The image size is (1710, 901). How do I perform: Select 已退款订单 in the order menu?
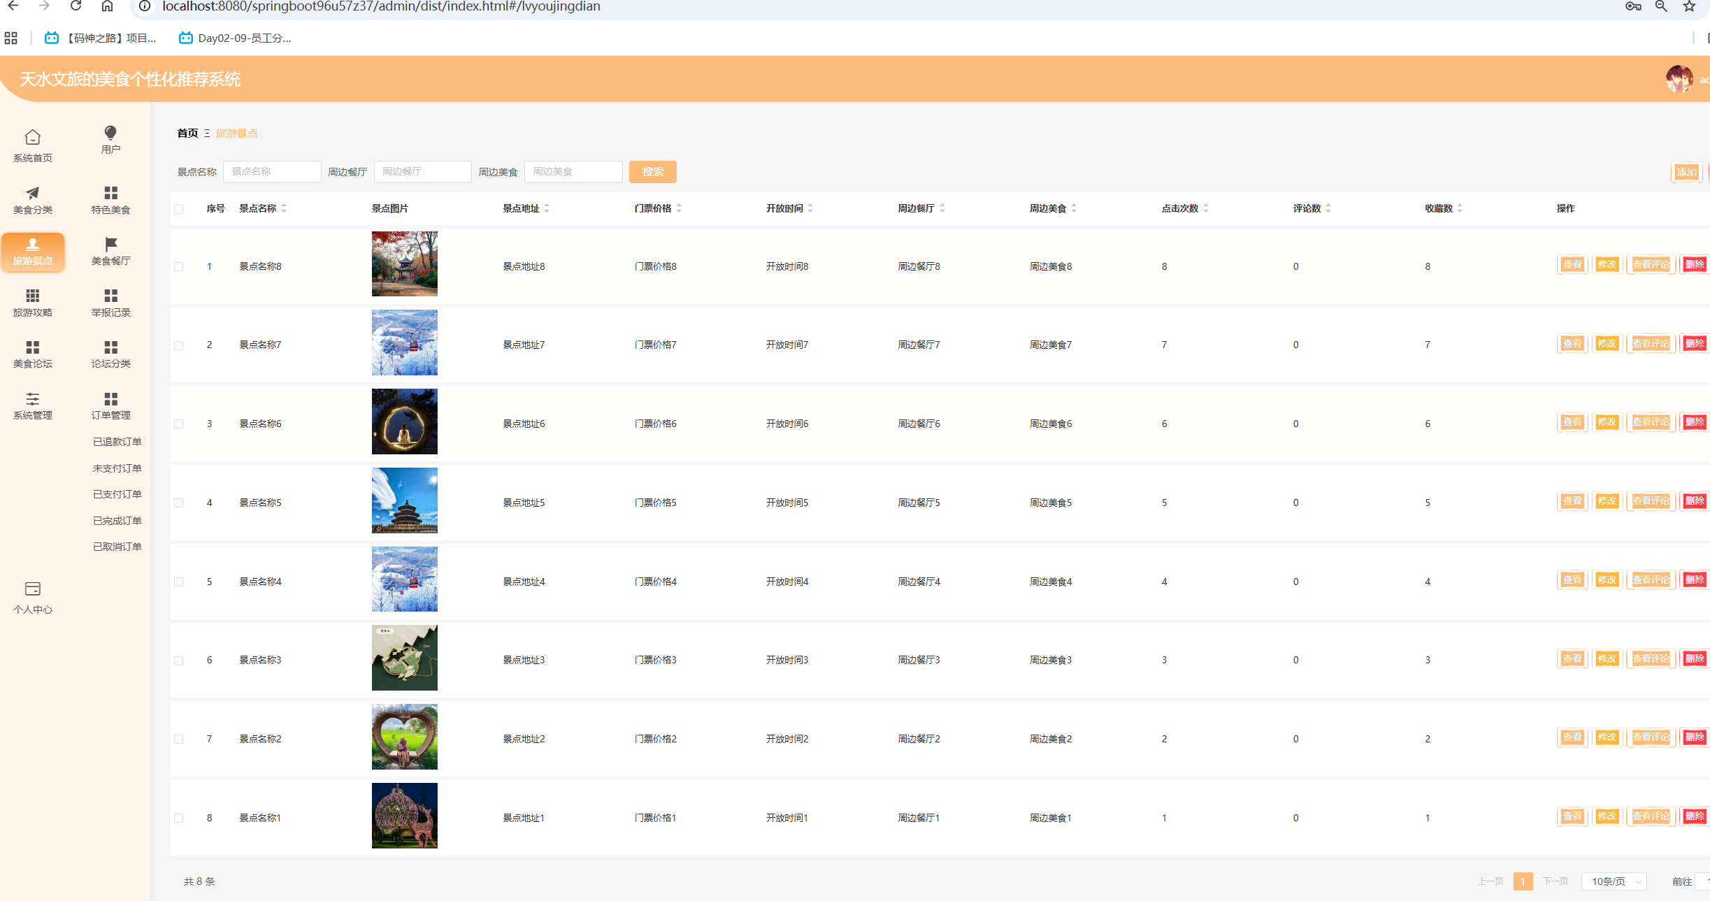pyautogui.click(x=117, y=442)
